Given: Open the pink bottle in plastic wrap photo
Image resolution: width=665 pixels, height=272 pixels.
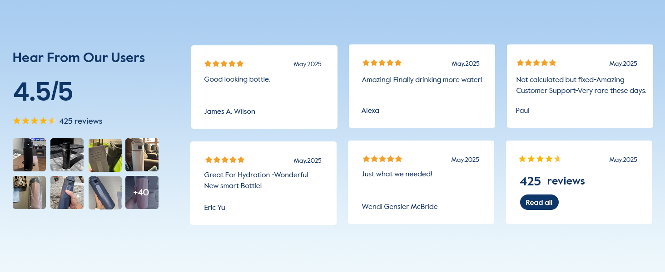Looking at the screenshot, I should click(x=29, y=192).
